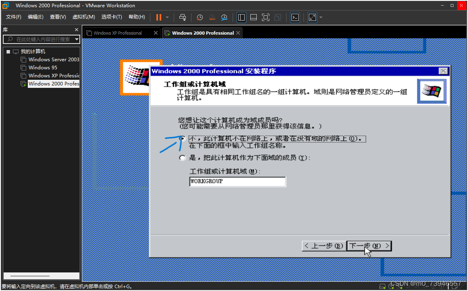The height and width of the screenshot is (291, 468).
Task: Open the 编辑(E) menu
Action: coord(35,17)
